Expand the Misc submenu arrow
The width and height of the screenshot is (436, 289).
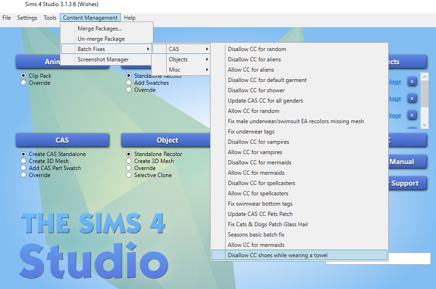point(207,70)
